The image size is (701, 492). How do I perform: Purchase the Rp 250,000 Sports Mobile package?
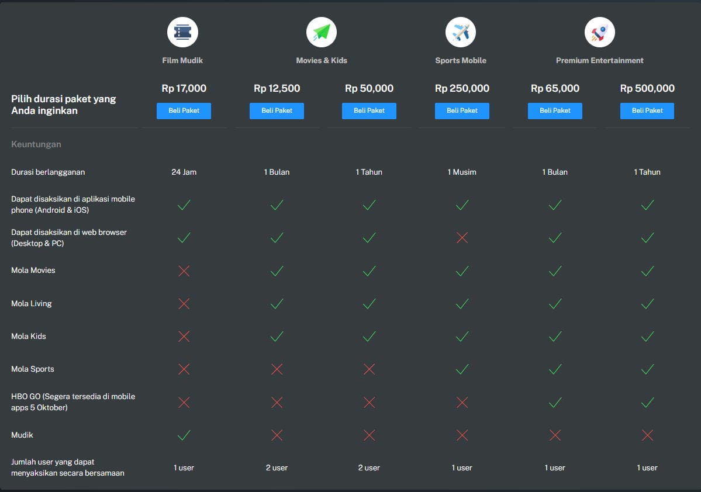[x=462, y=111]
